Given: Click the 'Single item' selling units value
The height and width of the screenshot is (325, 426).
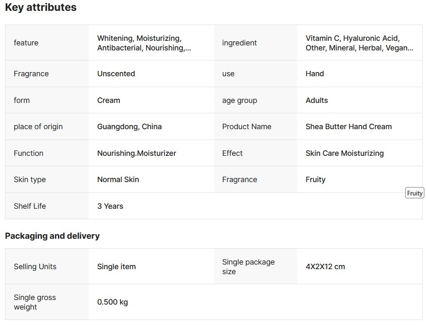Looking at the screenshot, I should [x=117, y=267].
